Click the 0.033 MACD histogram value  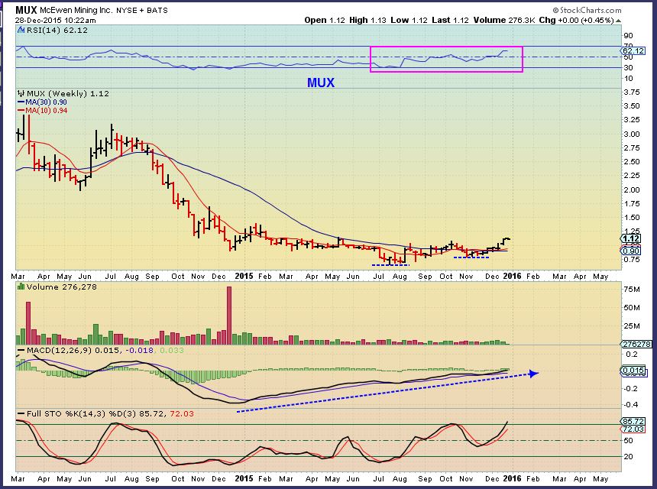(x=171, y=350)
